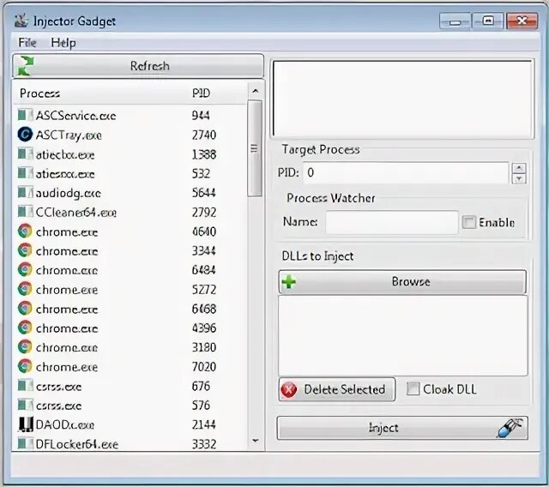Screen dimensions: 549x487
Task: Select the DFLocker64.exe process icon
Action: [x=25, y=443]
